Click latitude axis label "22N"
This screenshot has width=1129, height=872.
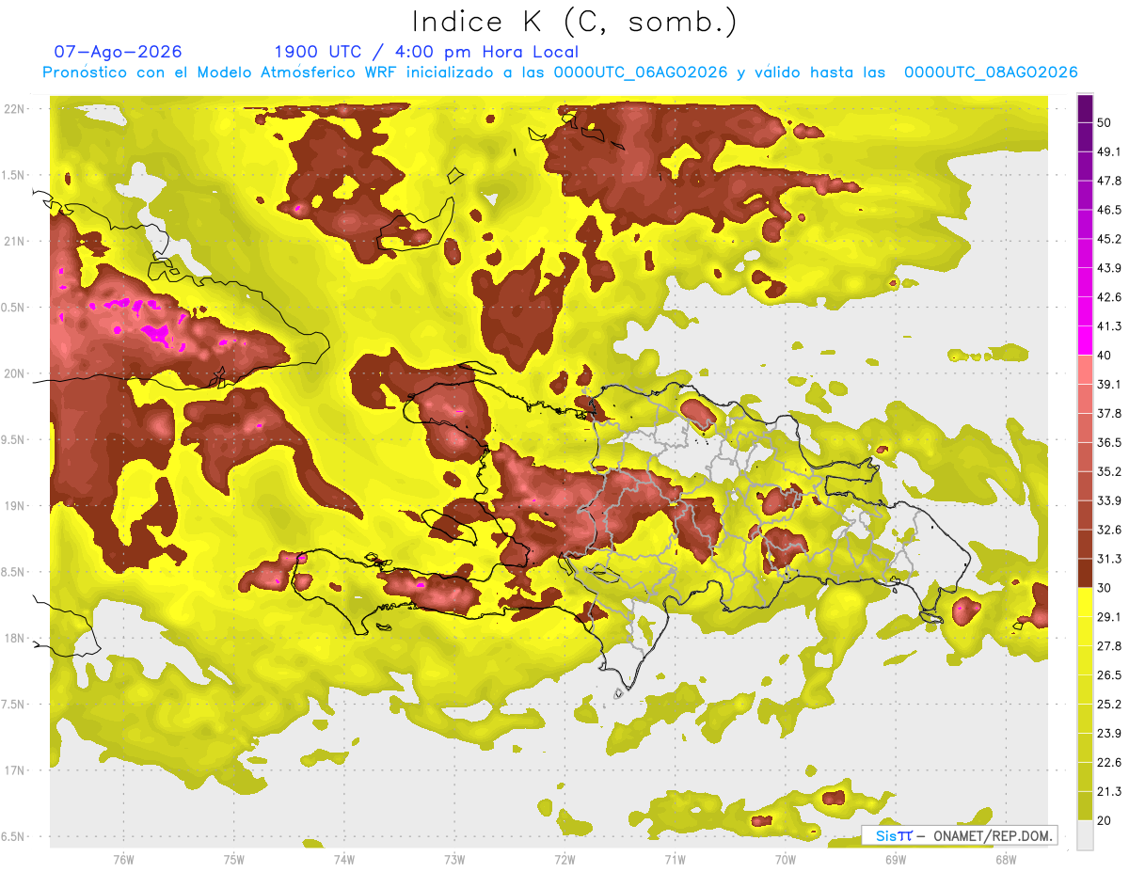point(16,108)
